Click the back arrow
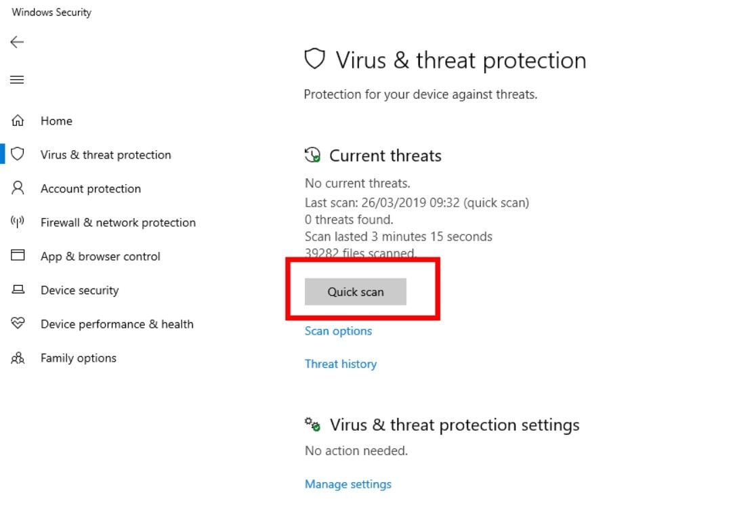Viewport: 737px width, 512px height. click(17, 42)
